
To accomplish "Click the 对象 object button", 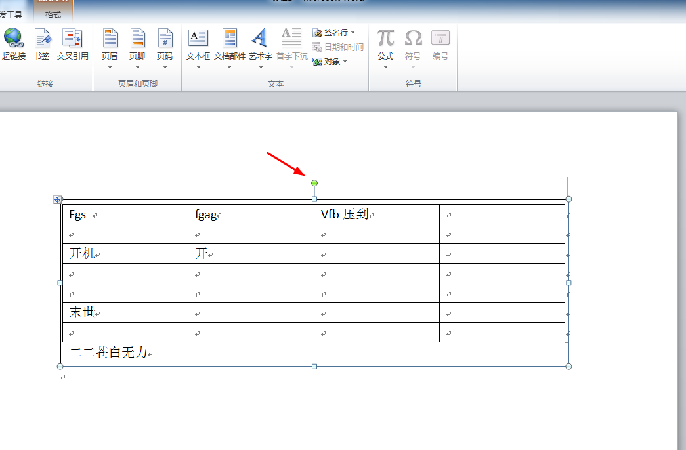I will pos(326,62).
